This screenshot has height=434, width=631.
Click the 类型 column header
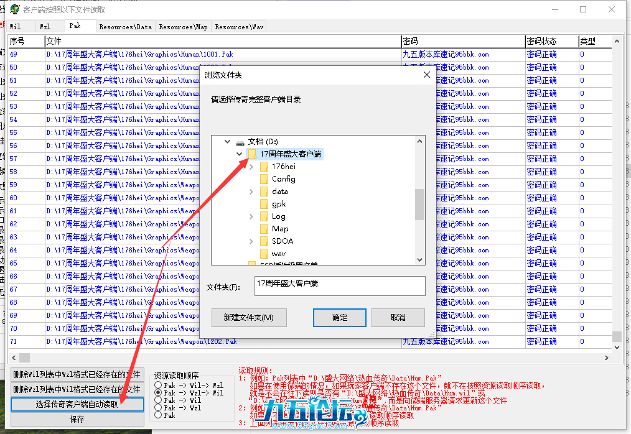click(x=596, y=42)
